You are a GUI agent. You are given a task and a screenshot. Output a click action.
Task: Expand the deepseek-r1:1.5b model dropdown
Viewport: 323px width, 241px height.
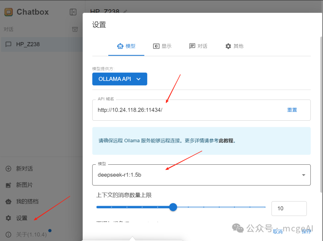pos(303,175)
